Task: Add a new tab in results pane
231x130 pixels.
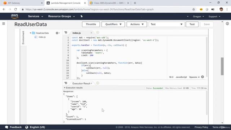Action: coord(97,83)
